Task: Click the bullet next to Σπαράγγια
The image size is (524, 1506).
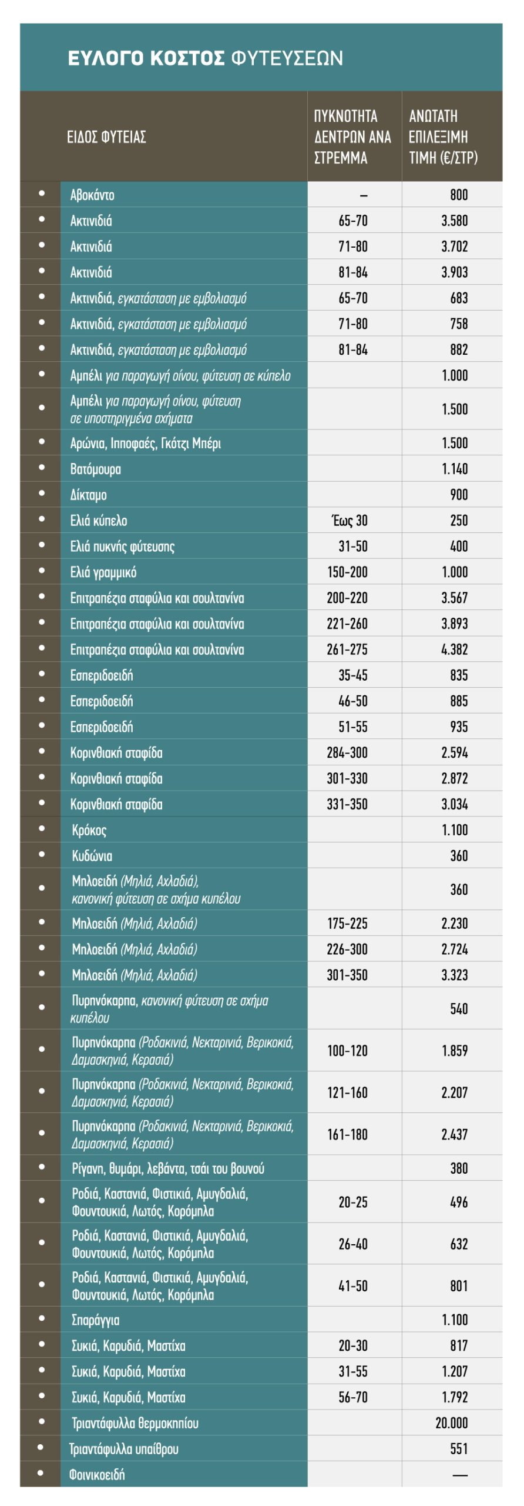Action: (x=42, y=1318)
